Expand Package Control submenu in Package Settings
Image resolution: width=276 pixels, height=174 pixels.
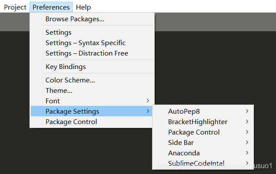click(x=203, y=132)
